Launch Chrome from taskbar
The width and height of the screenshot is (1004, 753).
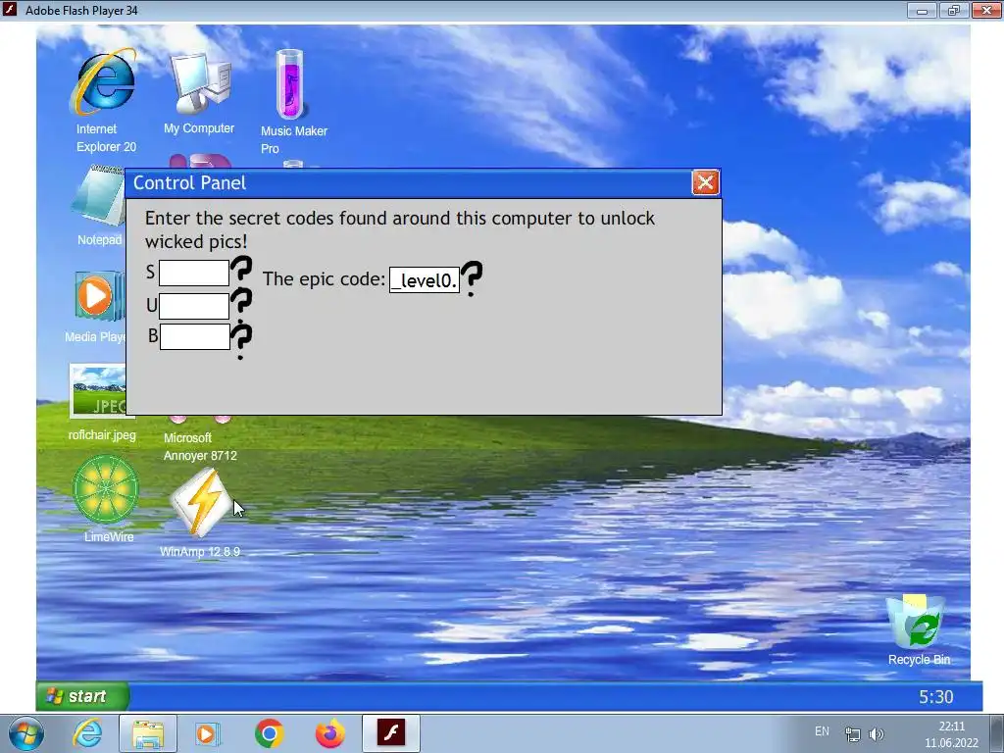(270, 733)
